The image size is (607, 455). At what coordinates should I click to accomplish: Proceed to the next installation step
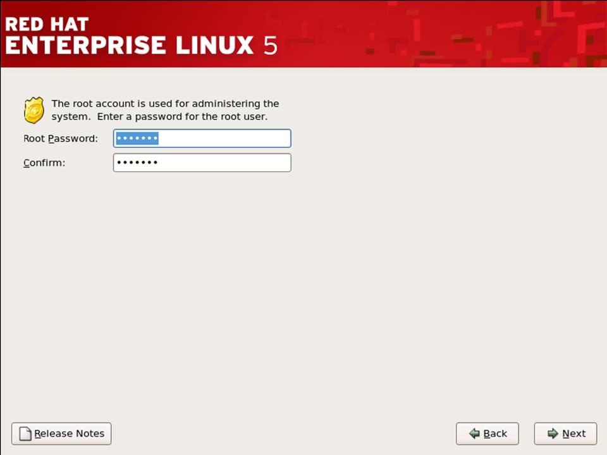point(565,434)
